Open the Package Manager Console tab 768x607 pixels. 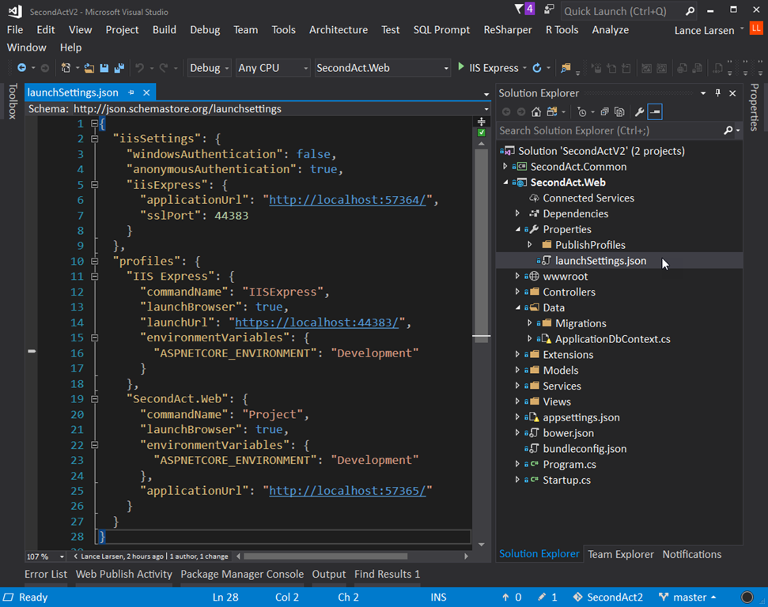tap(242, 574)
